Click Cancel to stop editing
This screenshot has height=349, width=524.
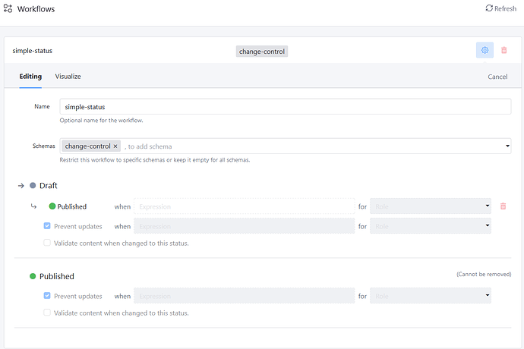click(x=497, y=77)
